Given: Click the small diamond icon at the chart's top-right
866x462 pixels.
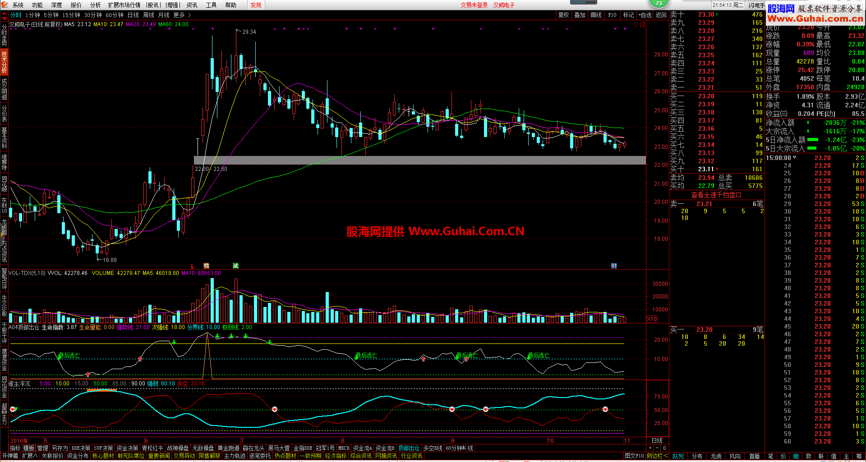Looking at the screenshot, I should pos(636,24).
